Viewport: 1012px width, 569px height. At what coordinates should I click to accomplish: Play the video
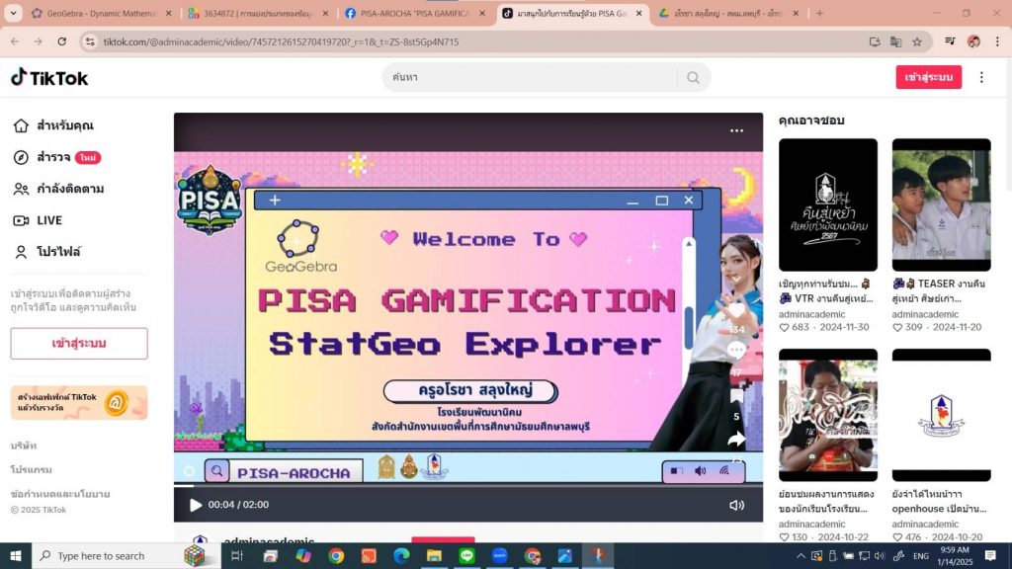[x=195, y=505]
